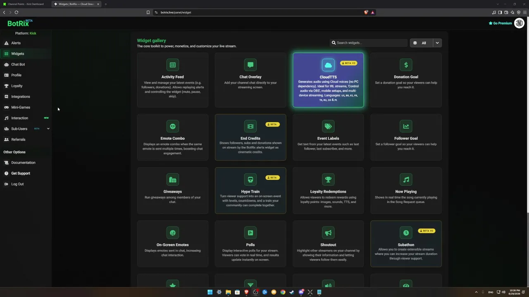Select the Donation Goal card title
This screenshot has height=297, width=529.
pyautogui.click(x=406, y=77)
